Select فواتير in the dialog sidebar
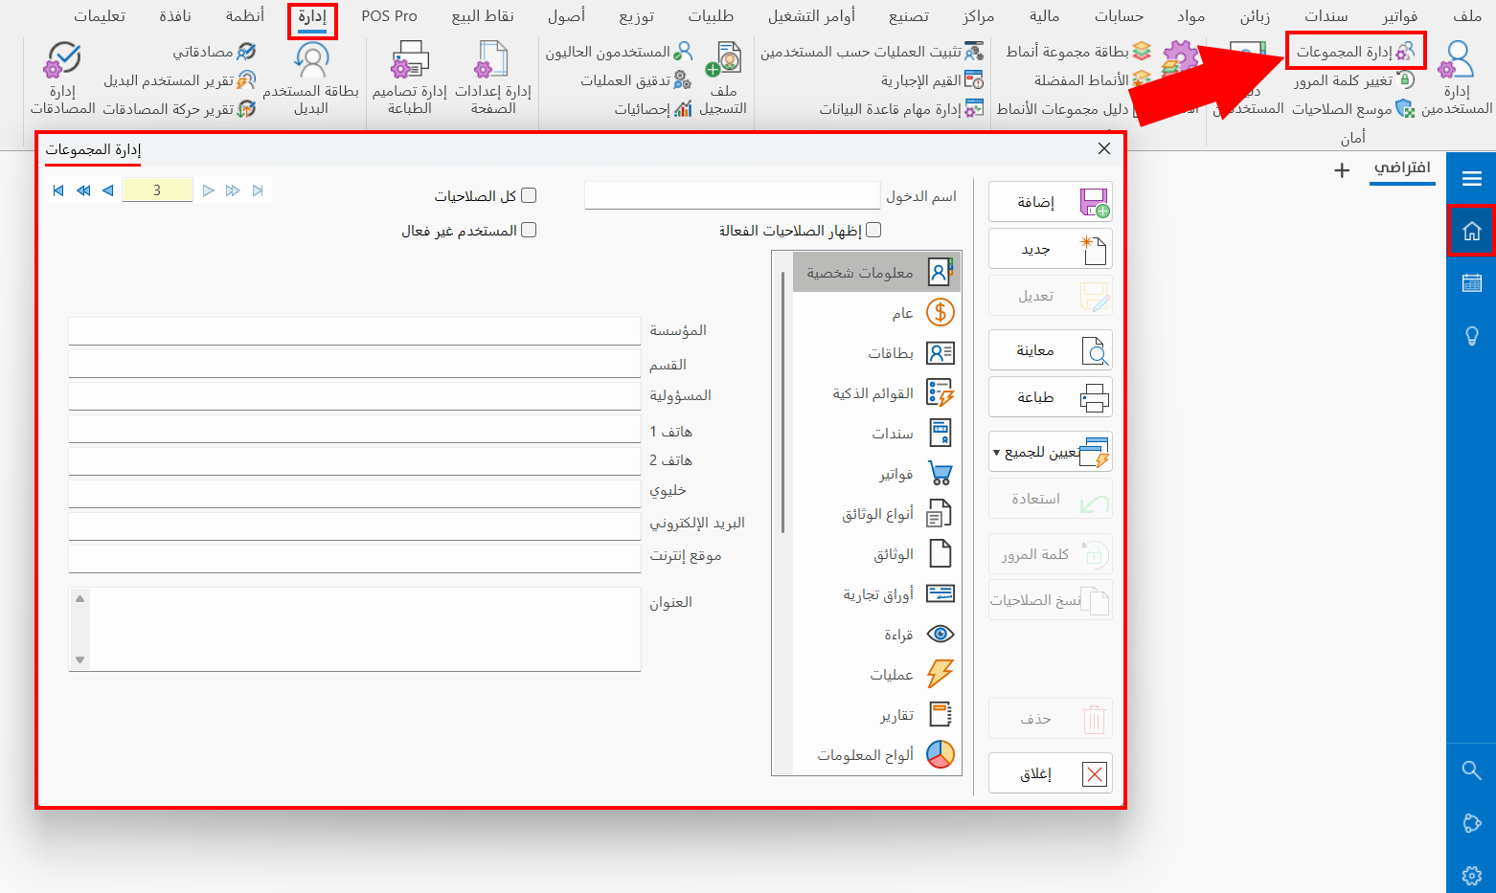The image size is (1496, 893). [x=893, y=472]
